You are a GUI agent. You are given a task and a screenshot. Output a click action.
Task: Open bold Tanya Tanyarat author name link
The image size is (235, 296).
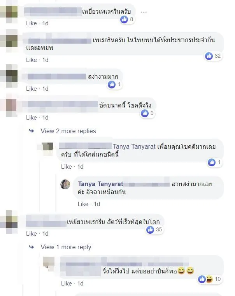point(100,184)
